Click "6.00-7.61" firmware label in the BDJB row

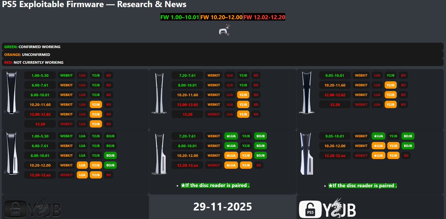click(x=40, y=146)
